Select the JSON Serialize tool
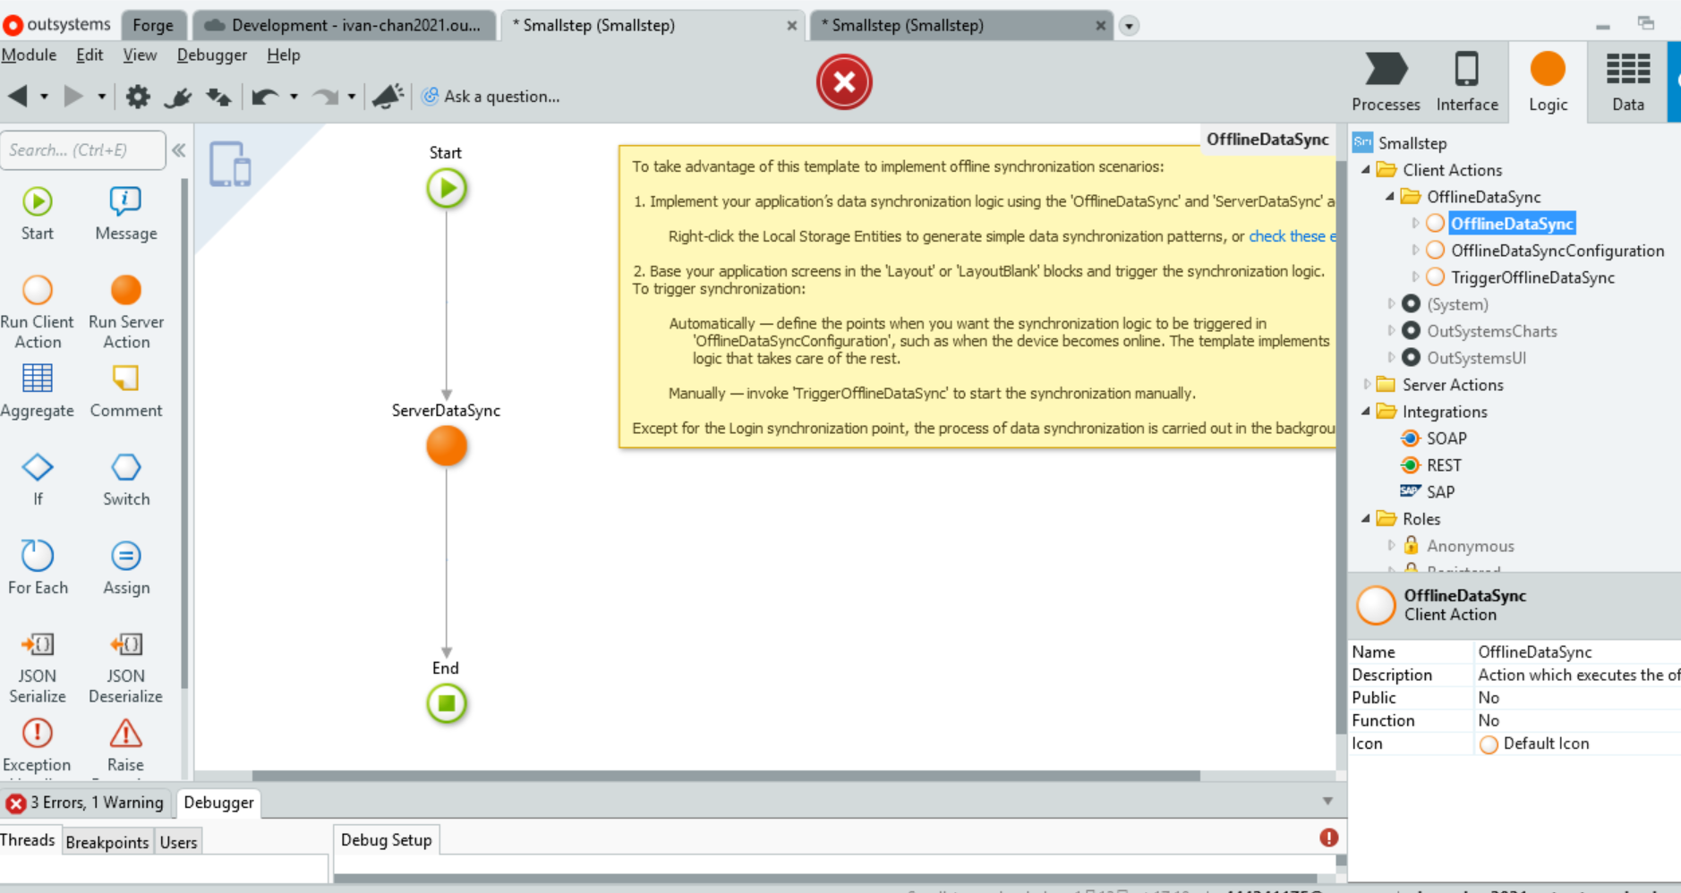The height and width of the screenshot is (893, 1681). pos(38,667)
